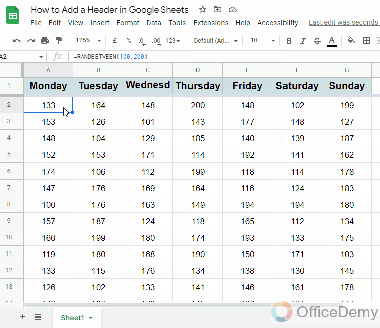The image size is (380, 328).
Task: Select the Saturday header cell
Action: 297,86
